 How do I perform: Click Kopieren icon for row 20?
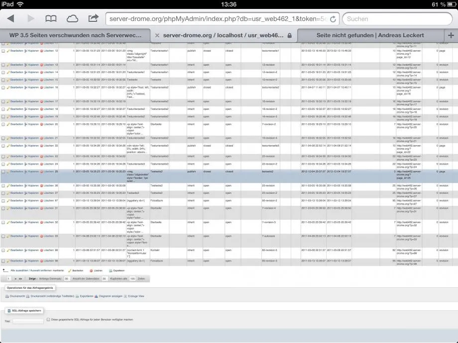point(26,124)
